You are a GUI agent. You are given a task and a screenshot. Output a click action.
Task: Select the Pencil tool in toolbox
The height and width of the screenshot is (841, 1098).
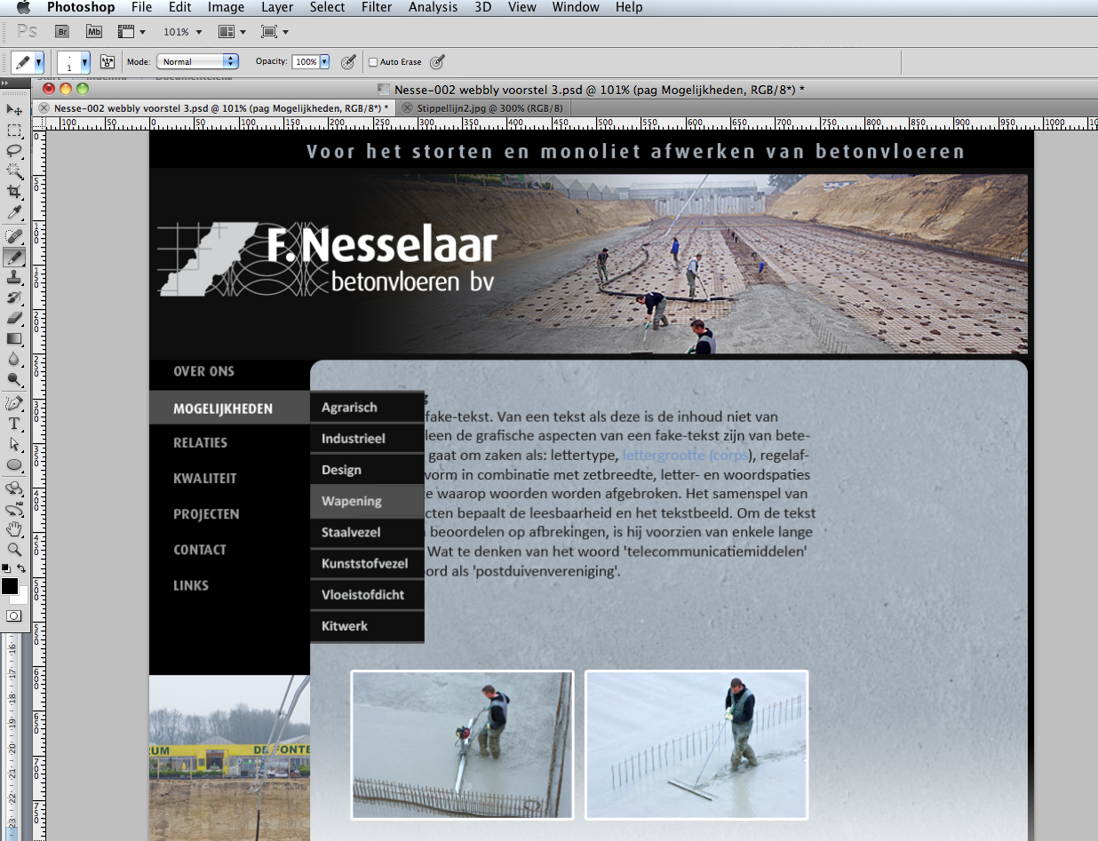pos(14,257)
